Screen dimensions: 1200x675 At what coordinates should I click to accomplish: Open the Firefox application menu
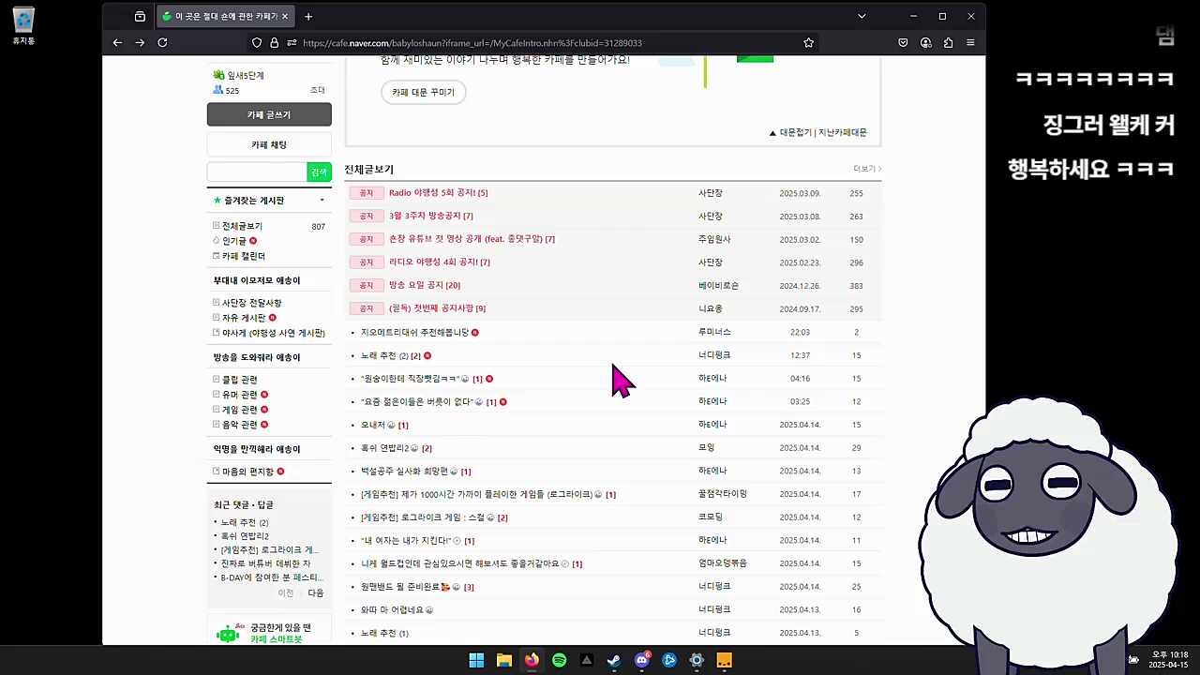[x=970, y=42]
